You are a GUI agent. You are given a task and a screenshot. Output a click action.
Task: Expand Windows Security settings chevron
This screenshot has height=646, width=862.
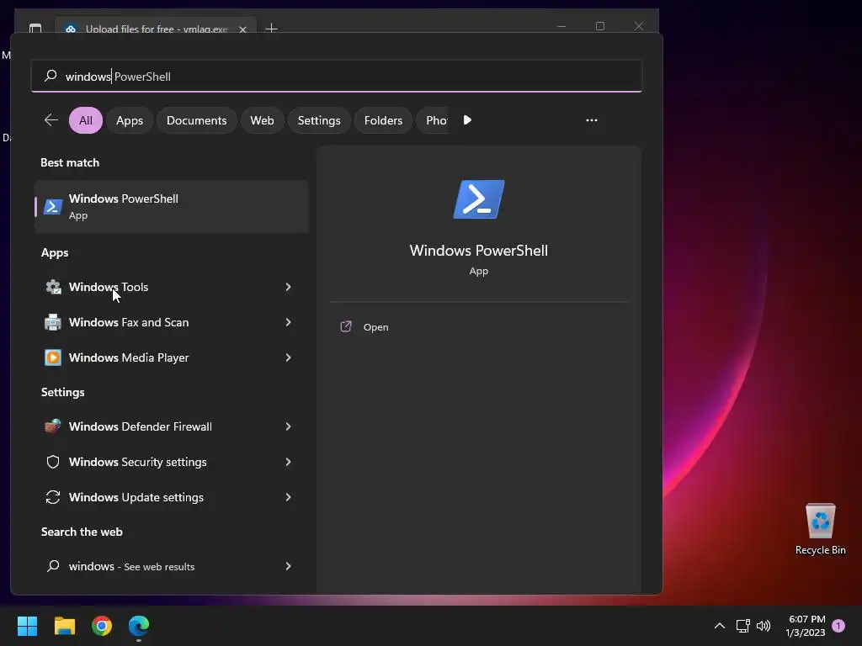pyautogui.click(x=288, y=462)
